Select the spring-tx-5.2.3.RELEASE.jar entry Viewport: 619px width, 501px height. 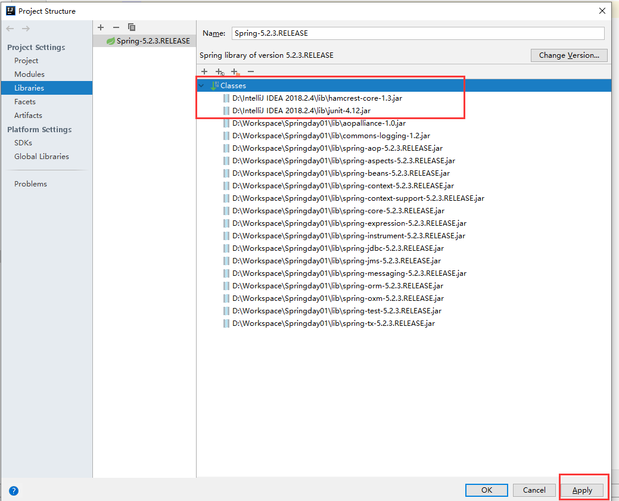[333, 323]
